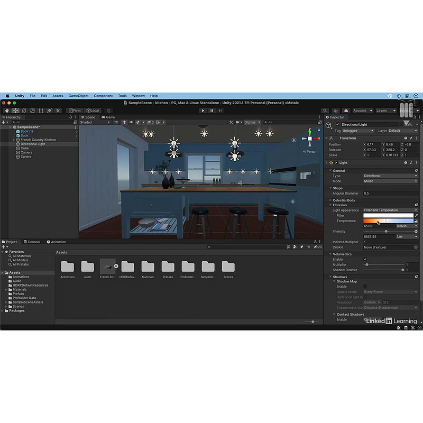Uncheck the Volumetrics Enable checkbox
The width and height of the screenshot is (423, 423).
(365, 259)
